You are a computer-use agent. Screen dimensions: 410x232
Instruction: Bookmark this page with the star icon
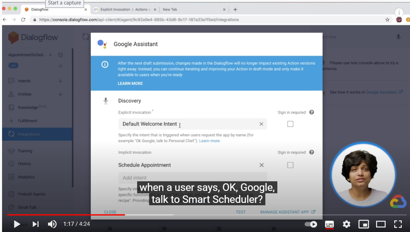point(387,20)
